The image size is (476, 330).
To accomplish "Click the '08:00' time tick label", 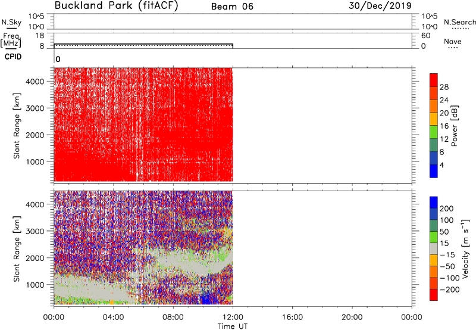I will [173, 317].
